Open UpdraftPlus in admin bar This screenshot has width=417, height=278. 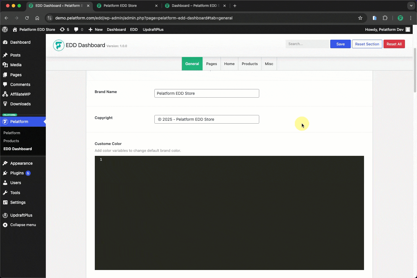(x=153, y=29)
